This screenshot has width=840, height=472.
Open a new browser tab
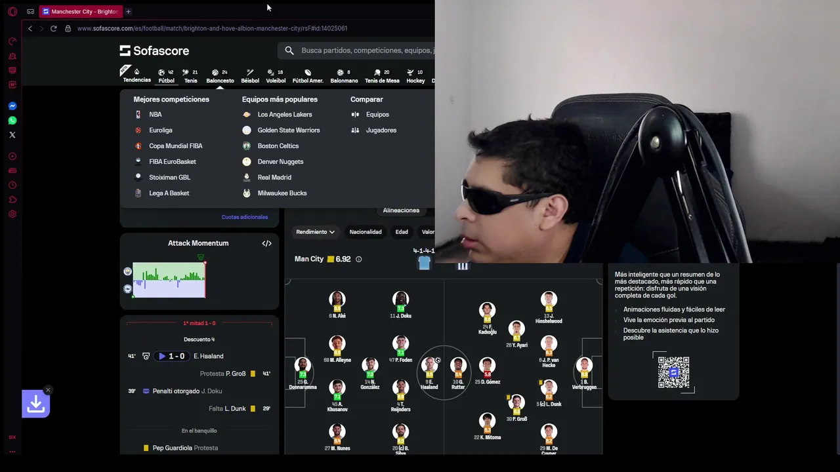click(x=128, y=11)
